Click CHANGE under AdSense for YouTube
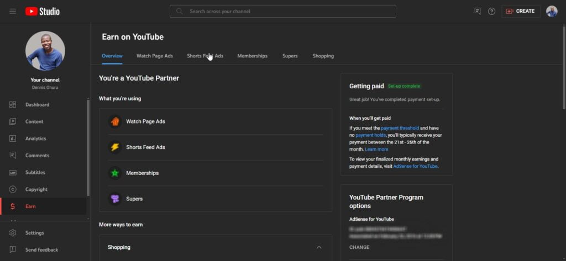The image size is (566, 261). [359, 247]
